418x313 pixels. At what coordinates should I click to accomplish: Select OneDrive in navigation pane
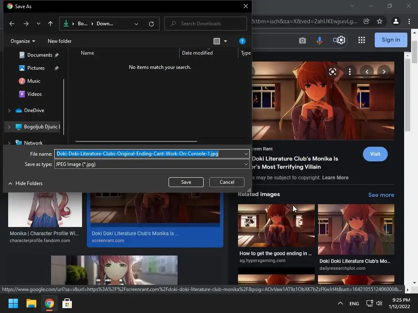tap(34, 110)
